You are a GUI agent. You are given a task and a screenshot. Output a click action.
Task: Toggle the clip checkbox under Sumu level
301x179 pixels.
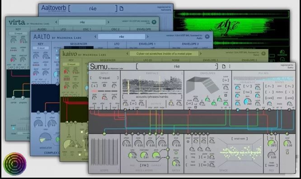[287, 153]
